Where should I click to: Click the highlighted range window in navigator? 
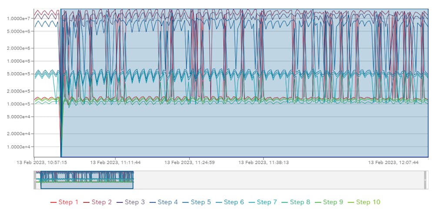click(x=87, y=180)
